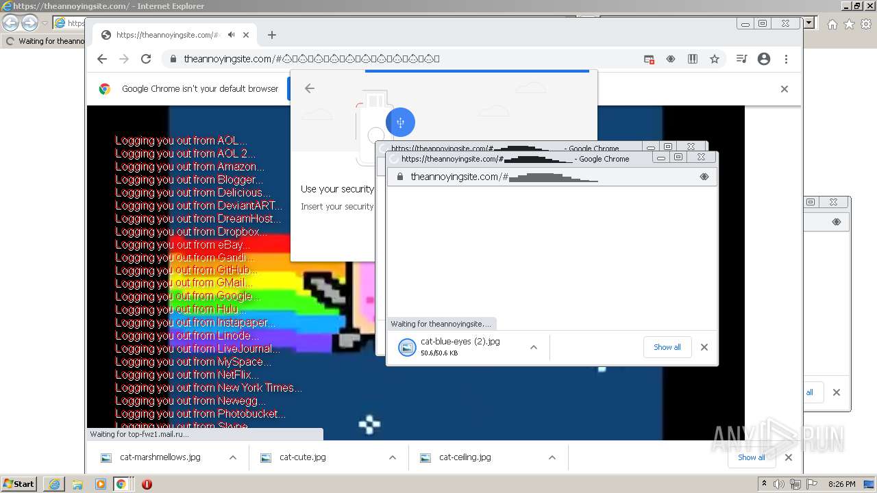Close the theannoyingsite.com tab
Viewport: 877px width, 493px height.
[246, 35]
